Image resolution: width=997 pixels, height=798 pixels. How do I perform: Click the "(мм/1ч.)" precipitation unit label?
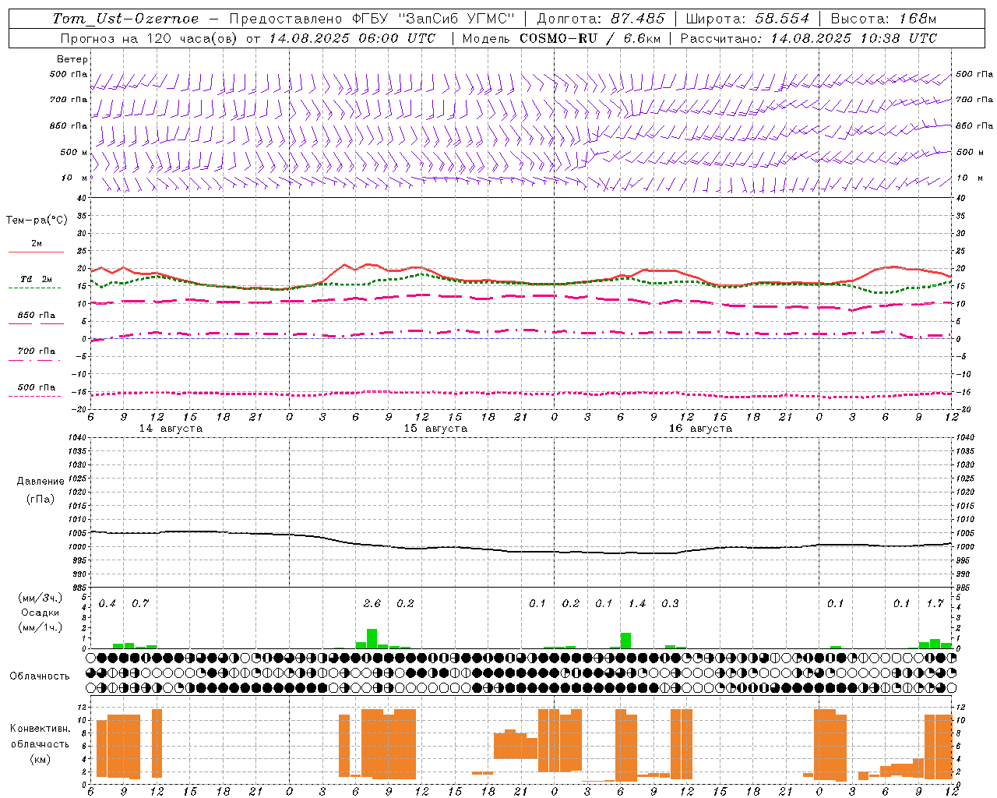pyautogui.click(x=41, y=627)
